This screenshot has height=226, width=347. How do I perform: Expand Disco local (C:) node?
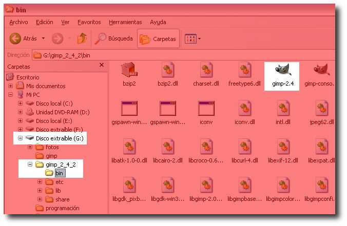(x=20, y=103)
